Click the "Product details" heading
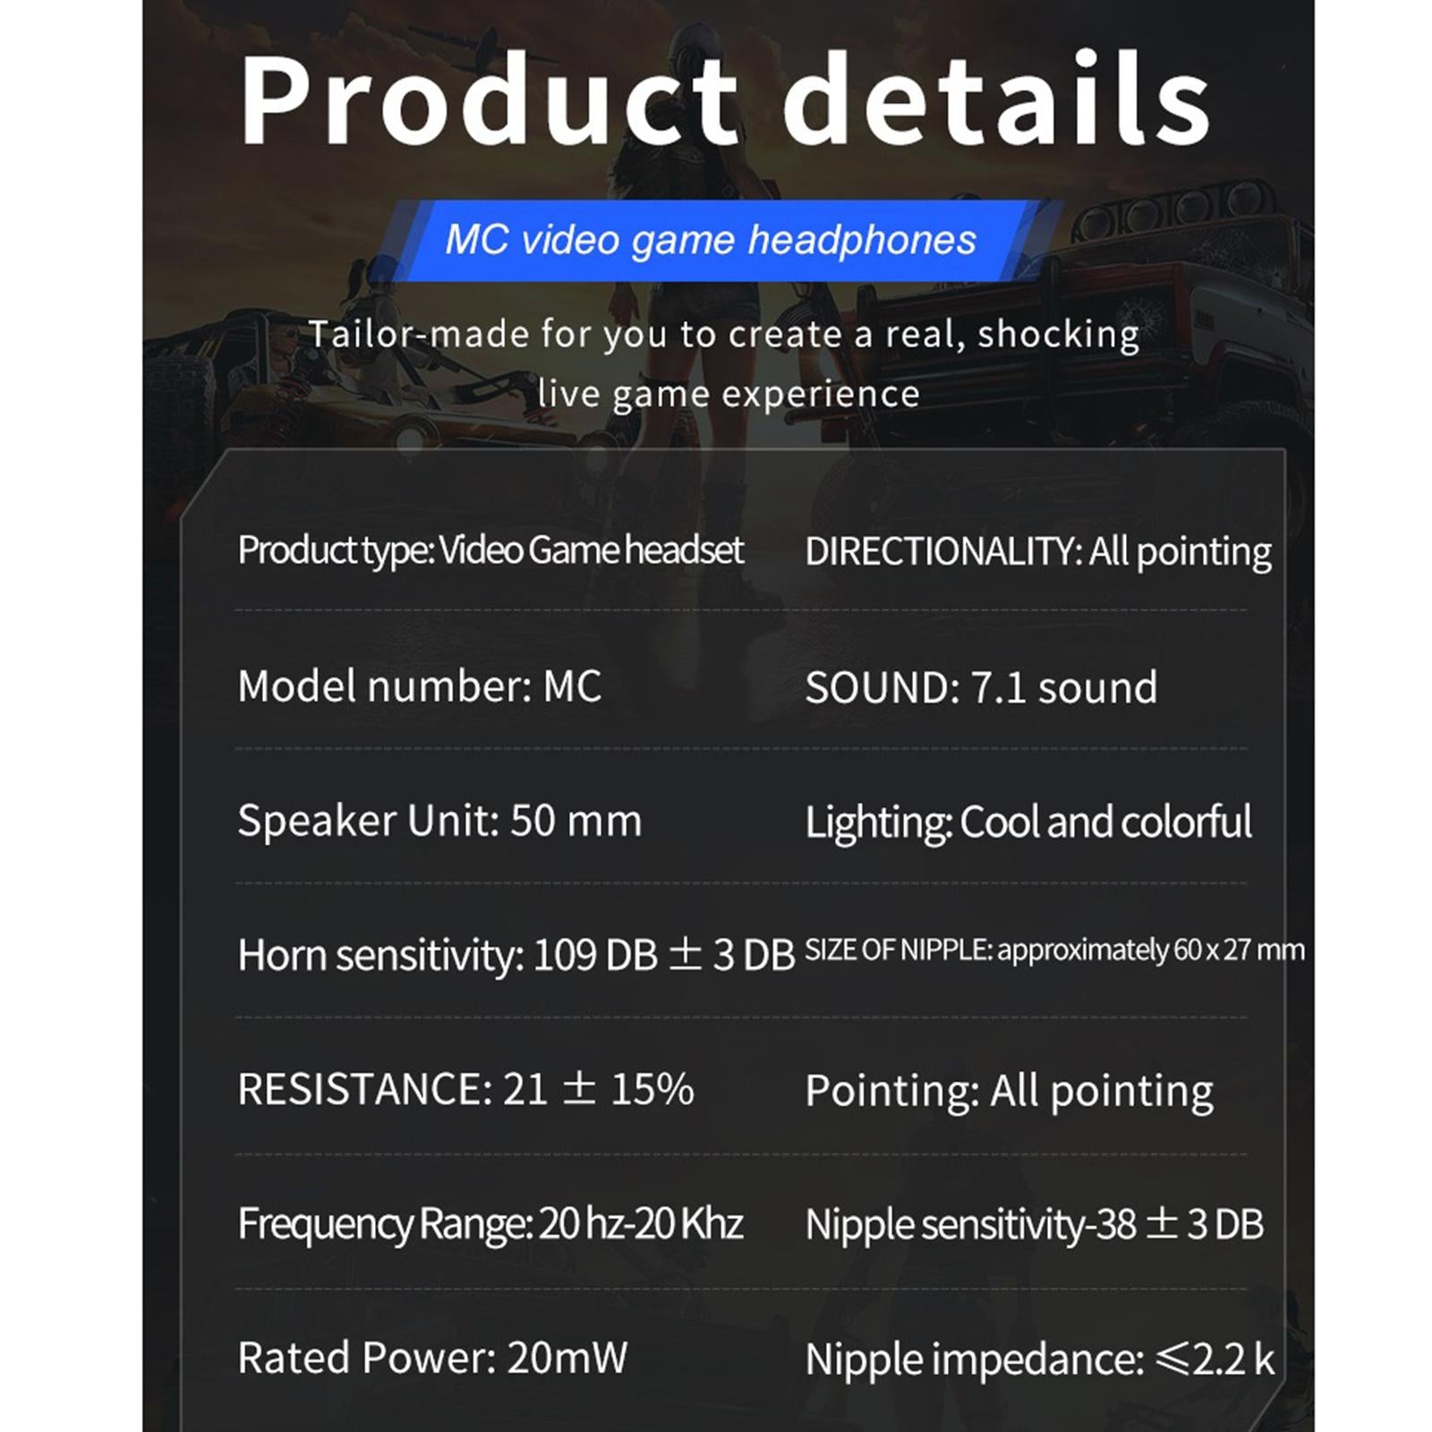 click(724, 98)
